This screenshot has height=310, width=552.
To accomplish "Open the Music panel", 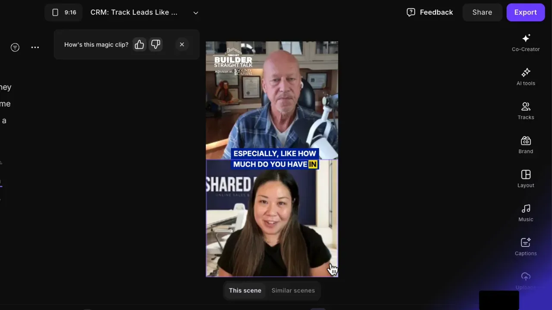I will click(526, 213).
